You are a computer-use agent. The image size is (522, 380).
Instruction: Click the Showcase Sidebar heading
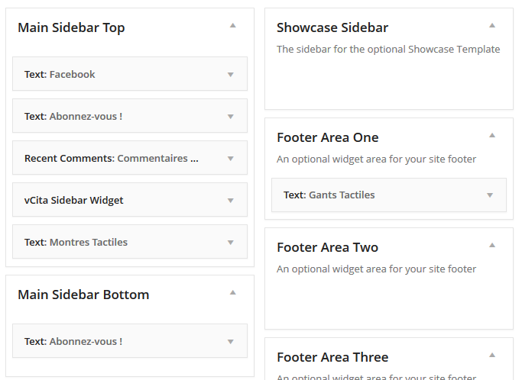pos(332,27)
